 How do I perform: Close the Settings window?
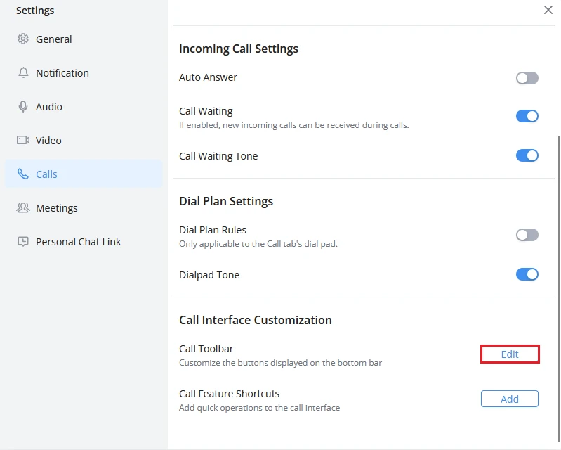point(548,10)
